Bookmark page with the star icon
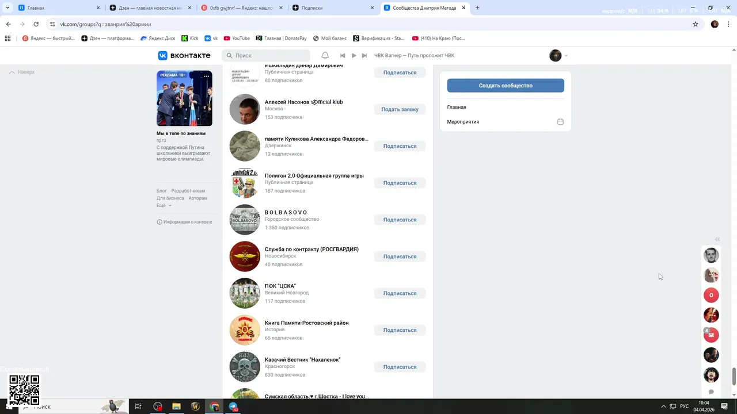Viewport: 737px width, 414px height. click(695, 24)
